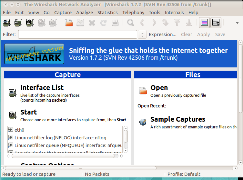Open the Analyze menu

coord(85,13)
